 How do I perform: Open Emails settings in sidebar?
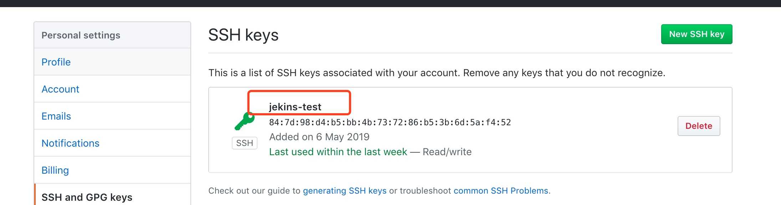[x=56, y=116]
